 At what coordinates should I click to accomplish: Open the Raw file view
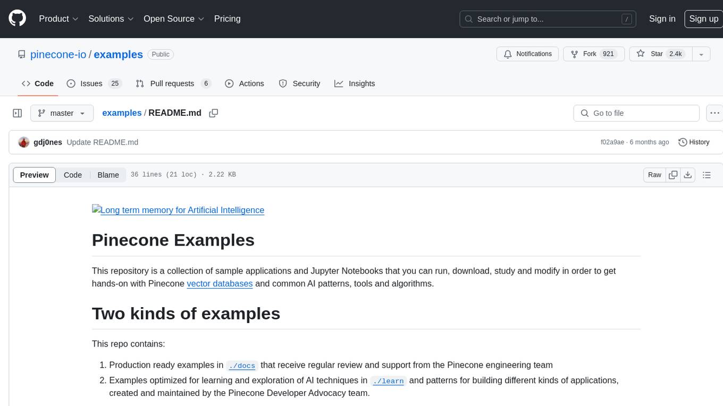click(x=654, y=175)
